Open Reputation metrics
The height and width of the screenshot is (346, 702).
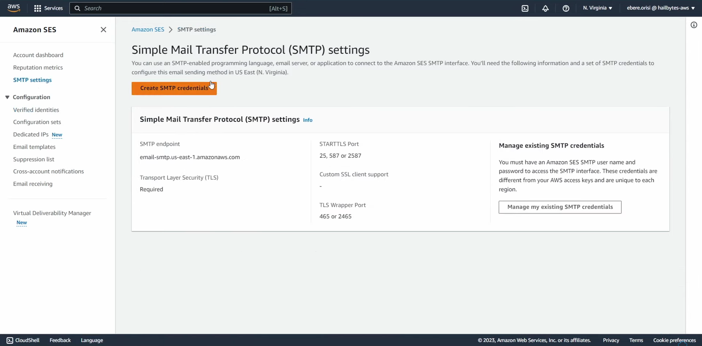(38, 67)
